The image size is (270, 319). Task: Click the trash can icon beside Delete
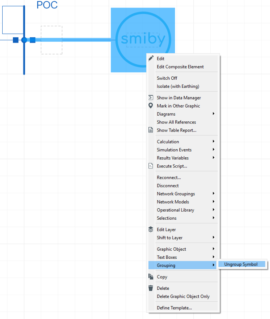pos(151,288)
